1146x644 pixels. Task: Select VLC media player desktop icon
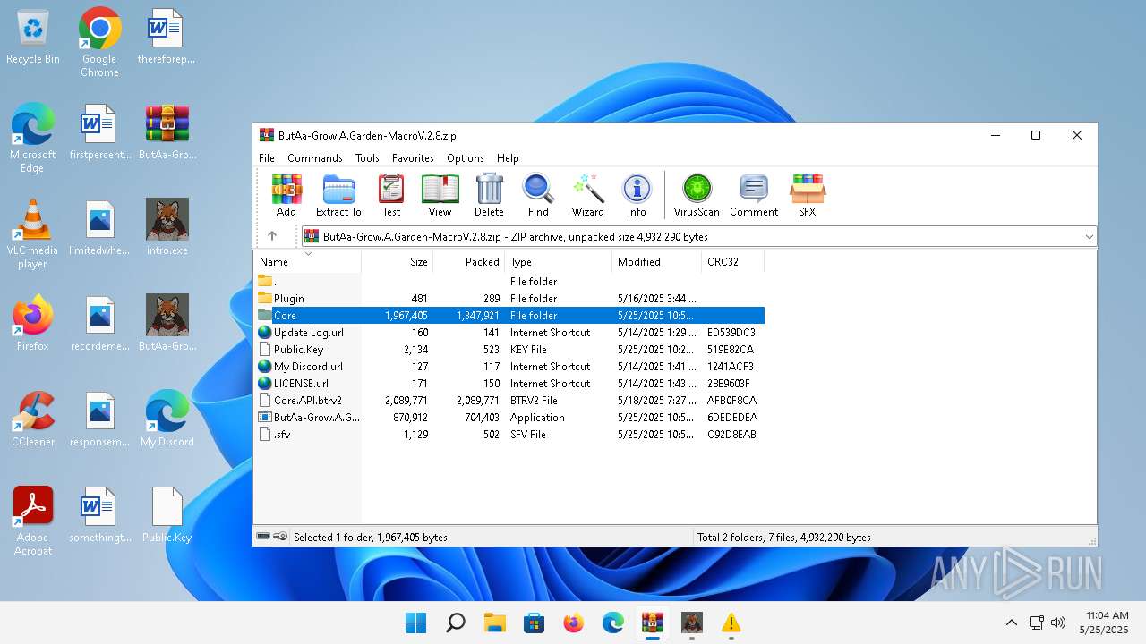[33, 233]
